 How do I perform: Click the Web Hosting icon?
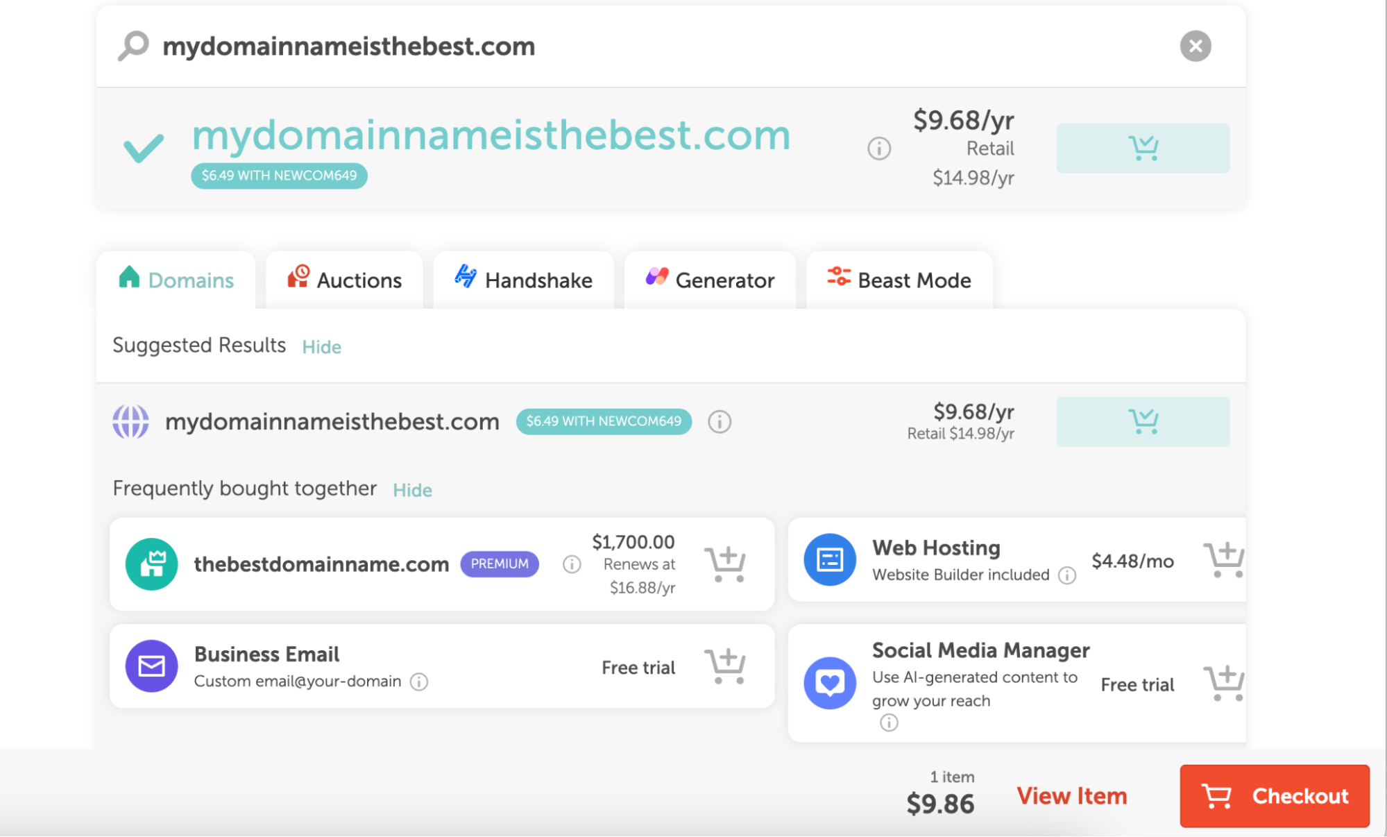(829, 559)
